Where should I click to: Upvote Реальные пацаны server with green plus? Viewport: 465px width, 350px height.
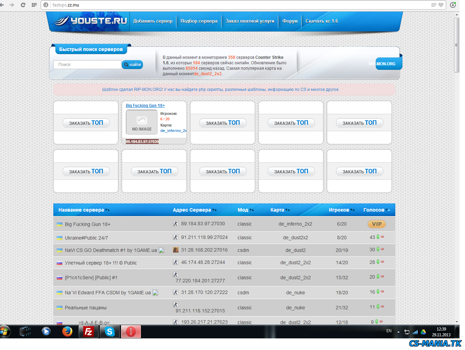(x=378, y=307)
